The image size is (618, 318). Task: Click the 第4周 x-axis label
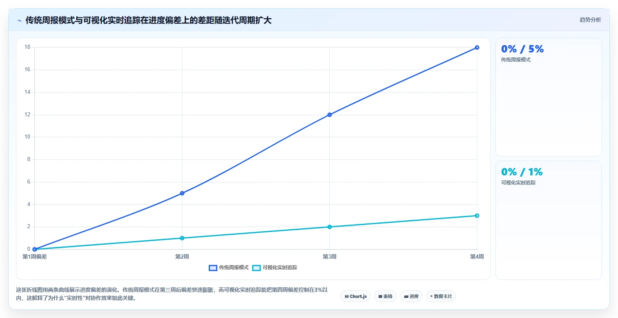(477, 257)
